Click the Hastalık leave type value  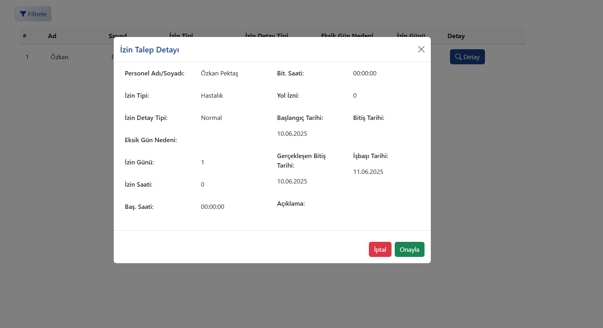click(212, 96)
